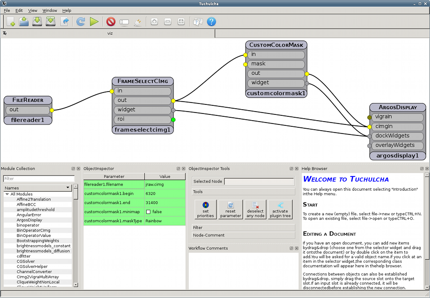Screen dimensions: 430x298
Task: Click the rename text field icon
Action: click(124, 21)
